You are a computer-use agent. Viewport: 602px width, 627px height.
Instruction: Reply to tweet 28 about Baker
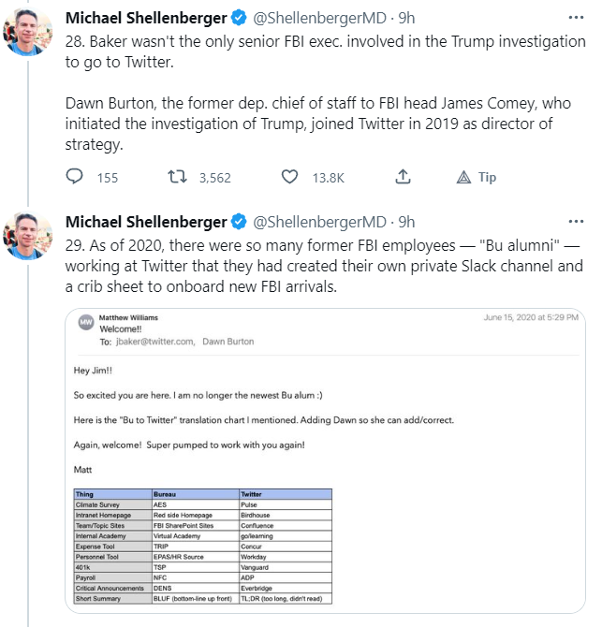pyautogui.click(x=76, y=177)
